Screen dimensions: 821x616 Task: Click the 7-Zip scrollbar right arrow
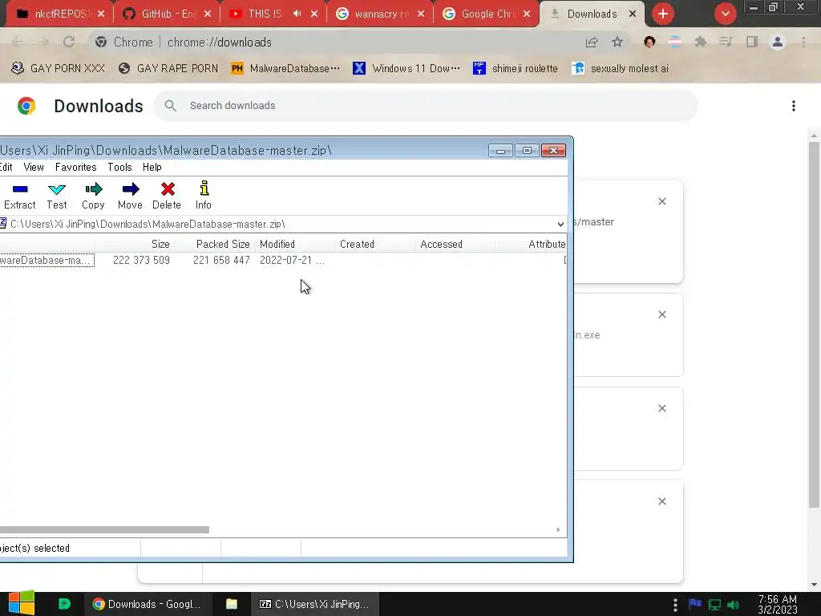558,529
